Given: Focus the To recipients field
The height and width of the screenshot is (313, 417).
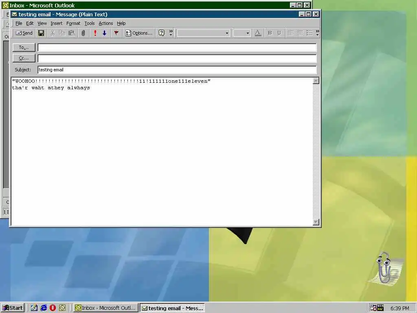Looking at the screenshot, I should click(x=177, y=47).
